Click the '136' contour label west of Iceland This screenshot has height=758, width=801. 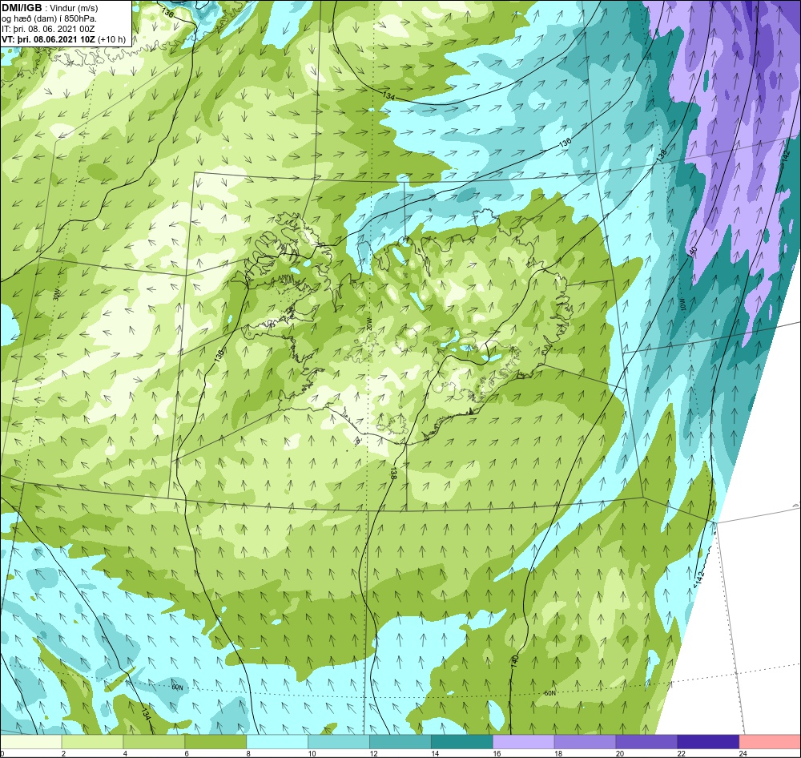[x=219, y=356]
